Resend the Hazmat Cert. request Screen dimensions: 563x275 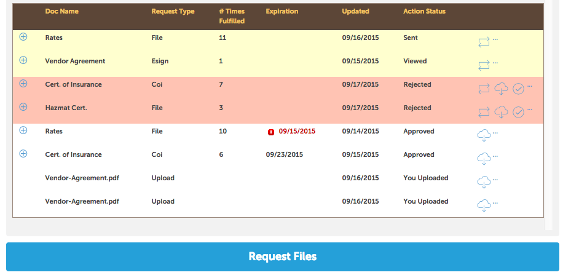pyautogui.click(x=484, y=112)
